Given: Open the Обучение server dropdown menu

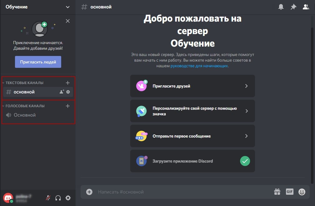Looking at the screenshot, I should point(37,7).
